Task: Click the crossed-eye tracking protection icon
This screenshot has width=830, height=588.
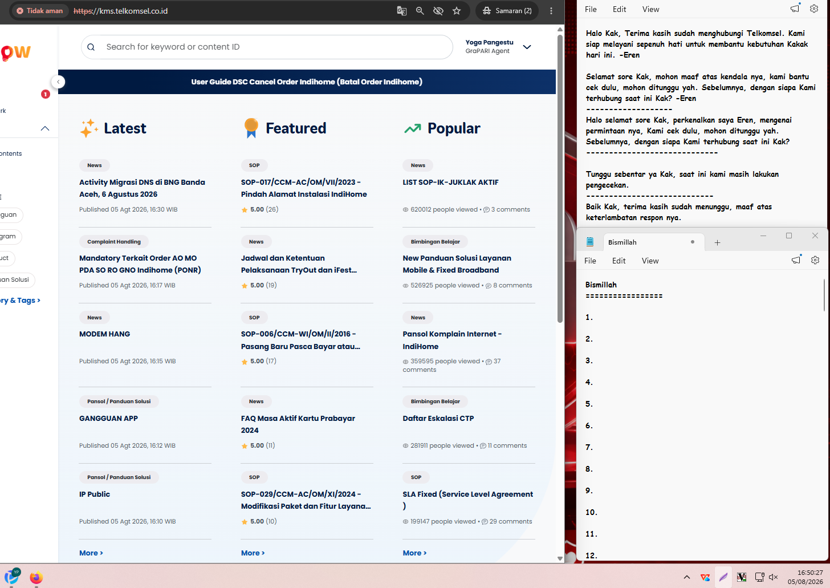Action: [438, 11]
